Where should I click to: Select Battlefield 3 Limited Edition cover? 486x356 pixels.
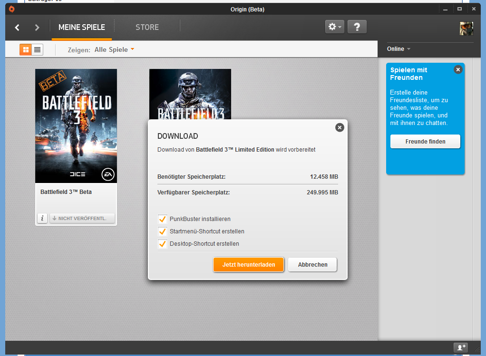(x=190, y=94)
